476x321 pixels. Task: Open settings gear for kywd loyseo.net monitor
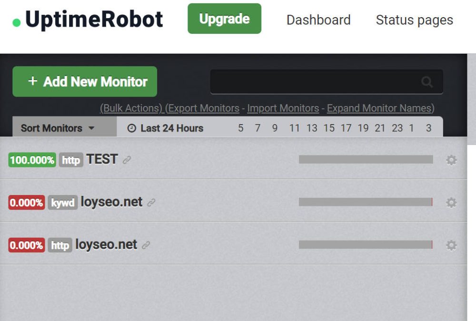(451, 203)
